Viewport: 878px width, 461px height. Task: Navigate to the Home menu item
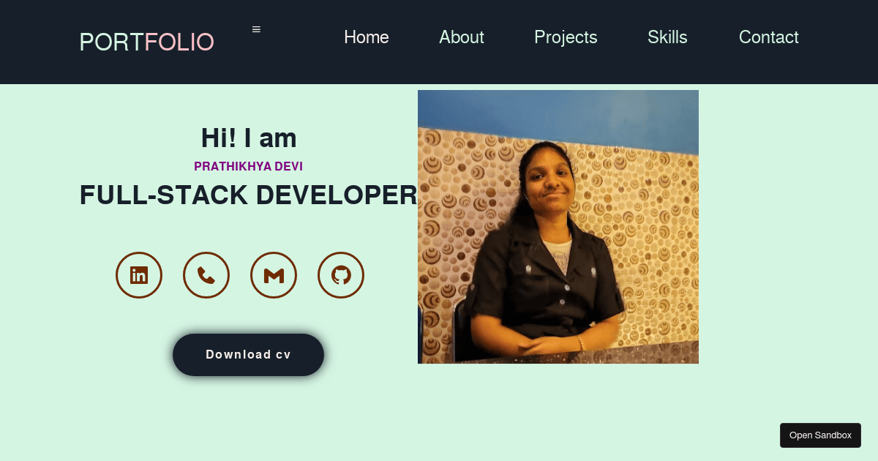[x=366, y=37]
